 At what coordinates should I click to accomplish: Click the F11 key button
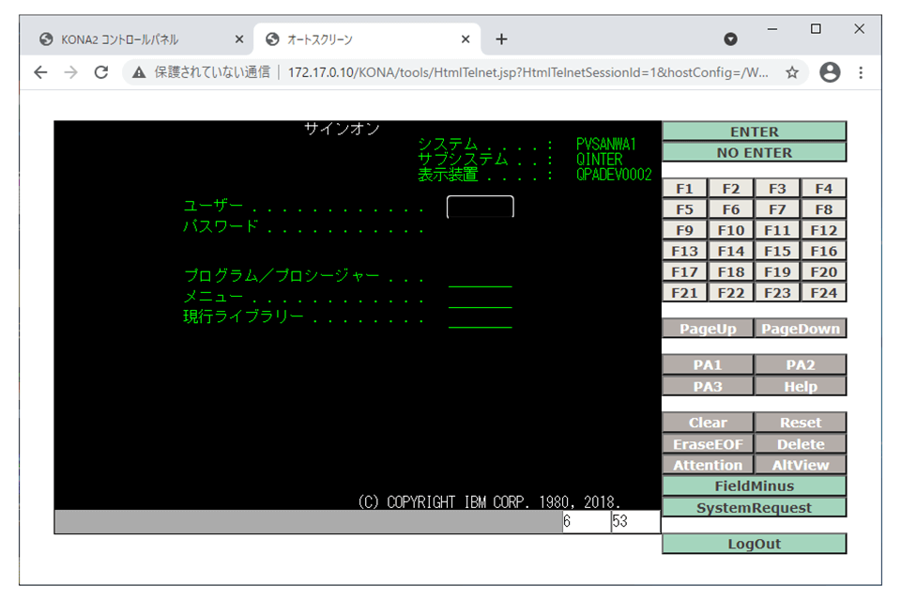pyautogui.click(x=777, y=230)
